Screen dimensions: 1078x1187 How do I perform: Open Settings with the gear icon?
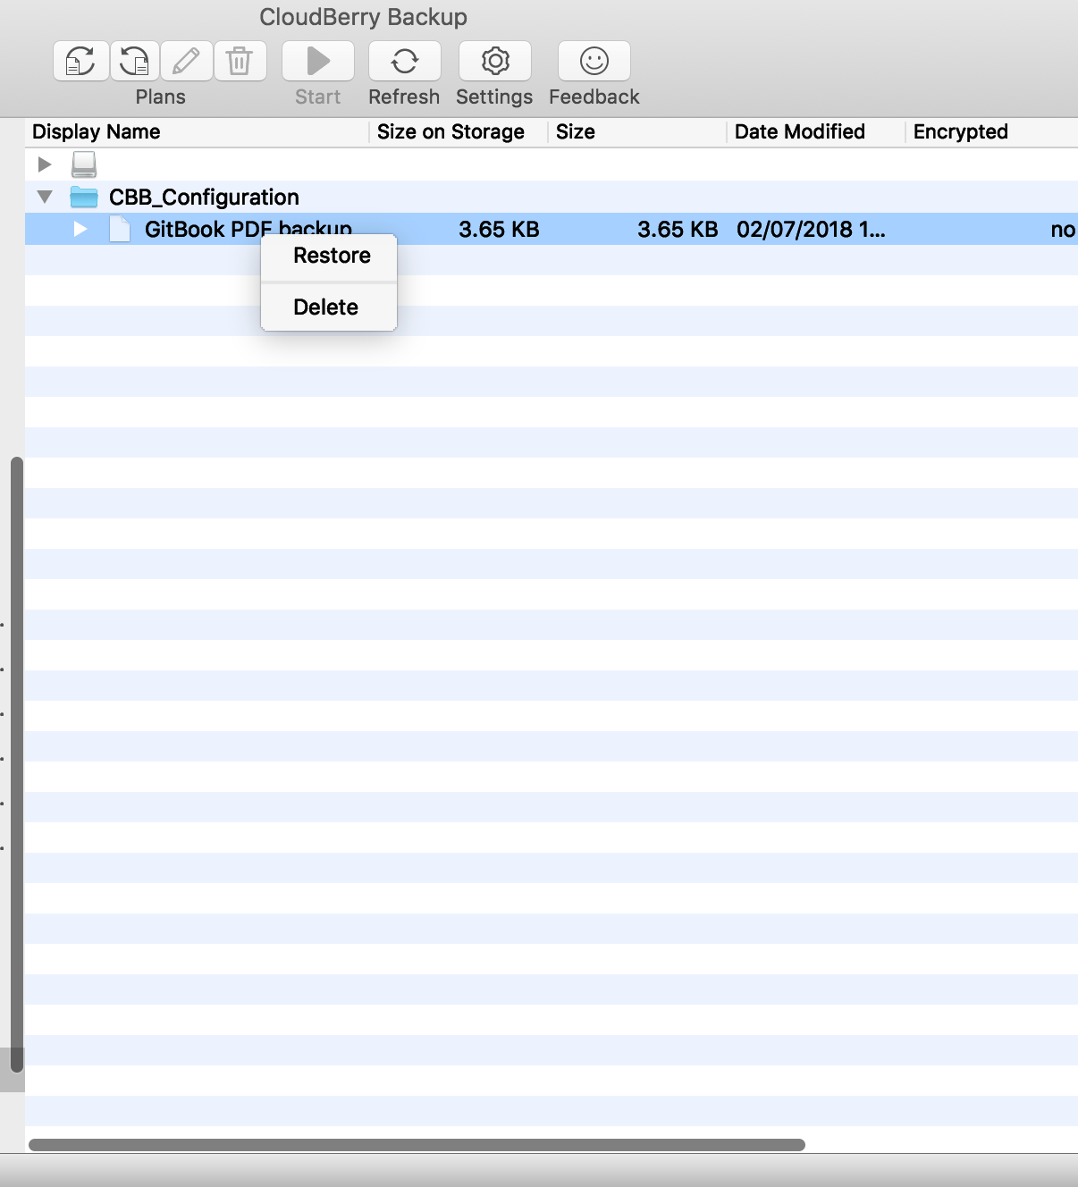[494, 61]
